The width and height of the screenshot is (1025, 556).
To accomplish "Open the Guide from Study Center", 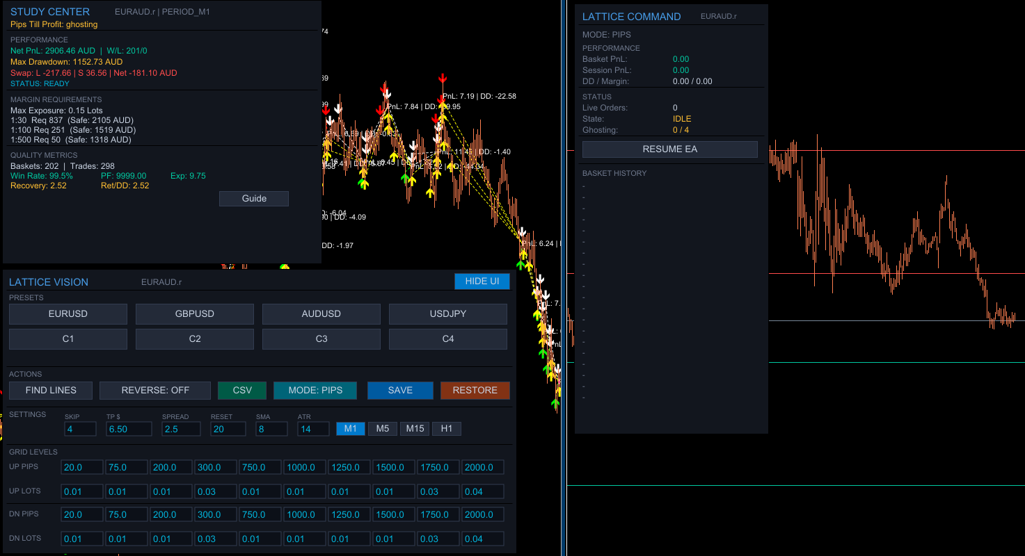I will (253, 198).
